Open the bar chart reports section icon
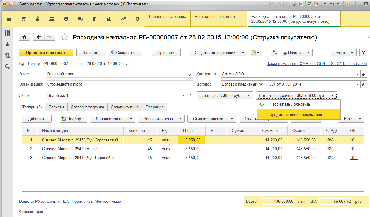 [109, 19]
